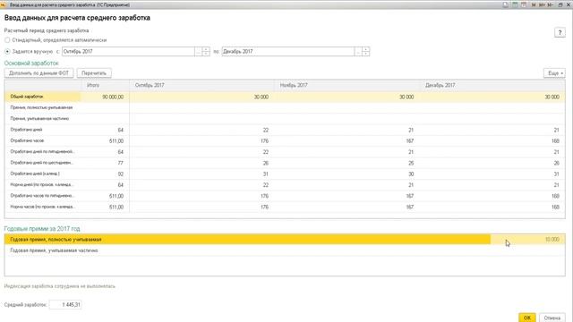Image resolution: width=573 pixels, height=322 pixels.
Task: Click the end period field 'Декабрь 2017'
Action: click(288, 52)
